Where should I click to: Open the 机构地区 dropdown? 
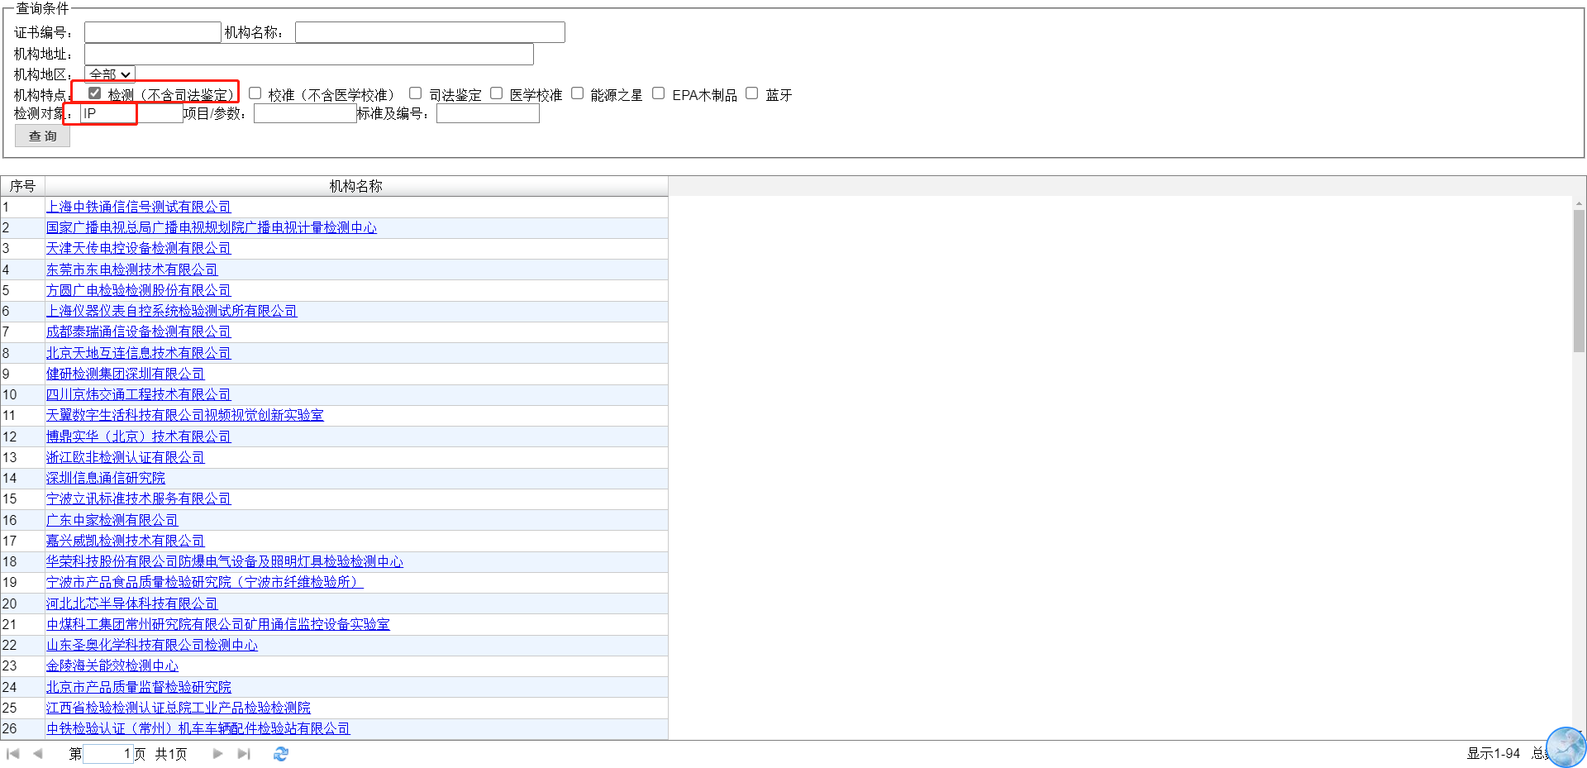coord(110,74)
